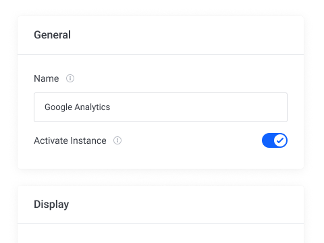Click the Name field label
324x243 pixels.
coord(47,78)
